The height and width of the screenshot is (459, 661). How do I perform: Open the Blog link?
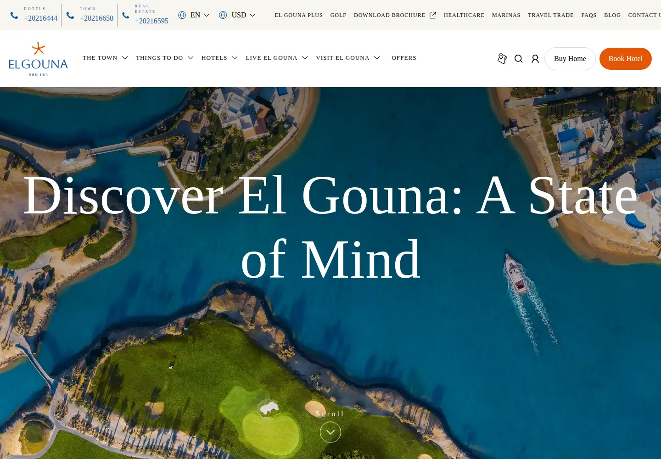[x=612, y=15]
